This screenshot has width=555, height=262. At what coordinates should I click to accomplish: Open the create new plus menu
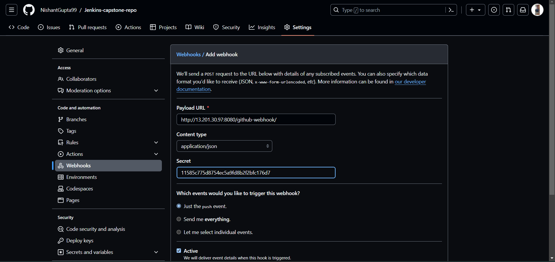click(x=475, y=10)
